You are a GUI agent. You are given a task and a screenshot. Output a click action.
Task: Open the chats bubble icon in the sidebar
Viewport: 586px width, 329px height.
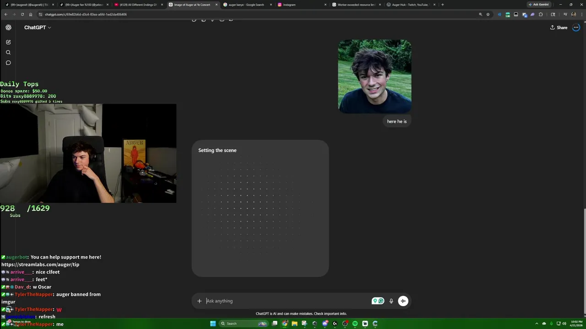(8, 63)
